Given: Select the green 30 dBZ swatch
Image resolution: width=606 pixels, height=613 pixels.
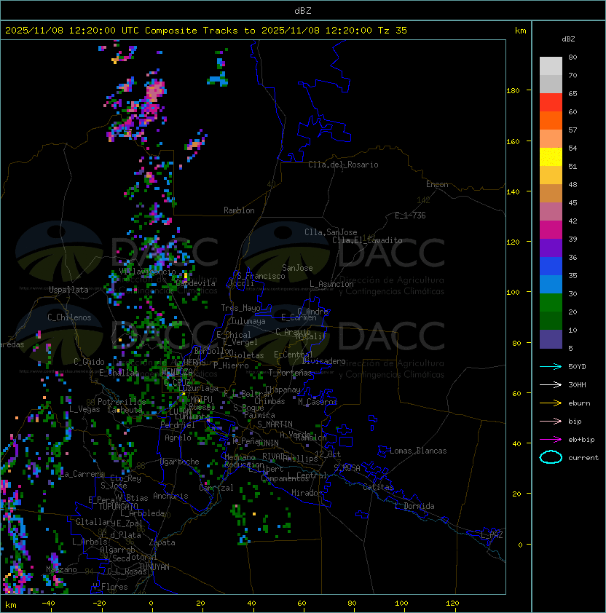Looking at the screenshot, I should [551, 303].
